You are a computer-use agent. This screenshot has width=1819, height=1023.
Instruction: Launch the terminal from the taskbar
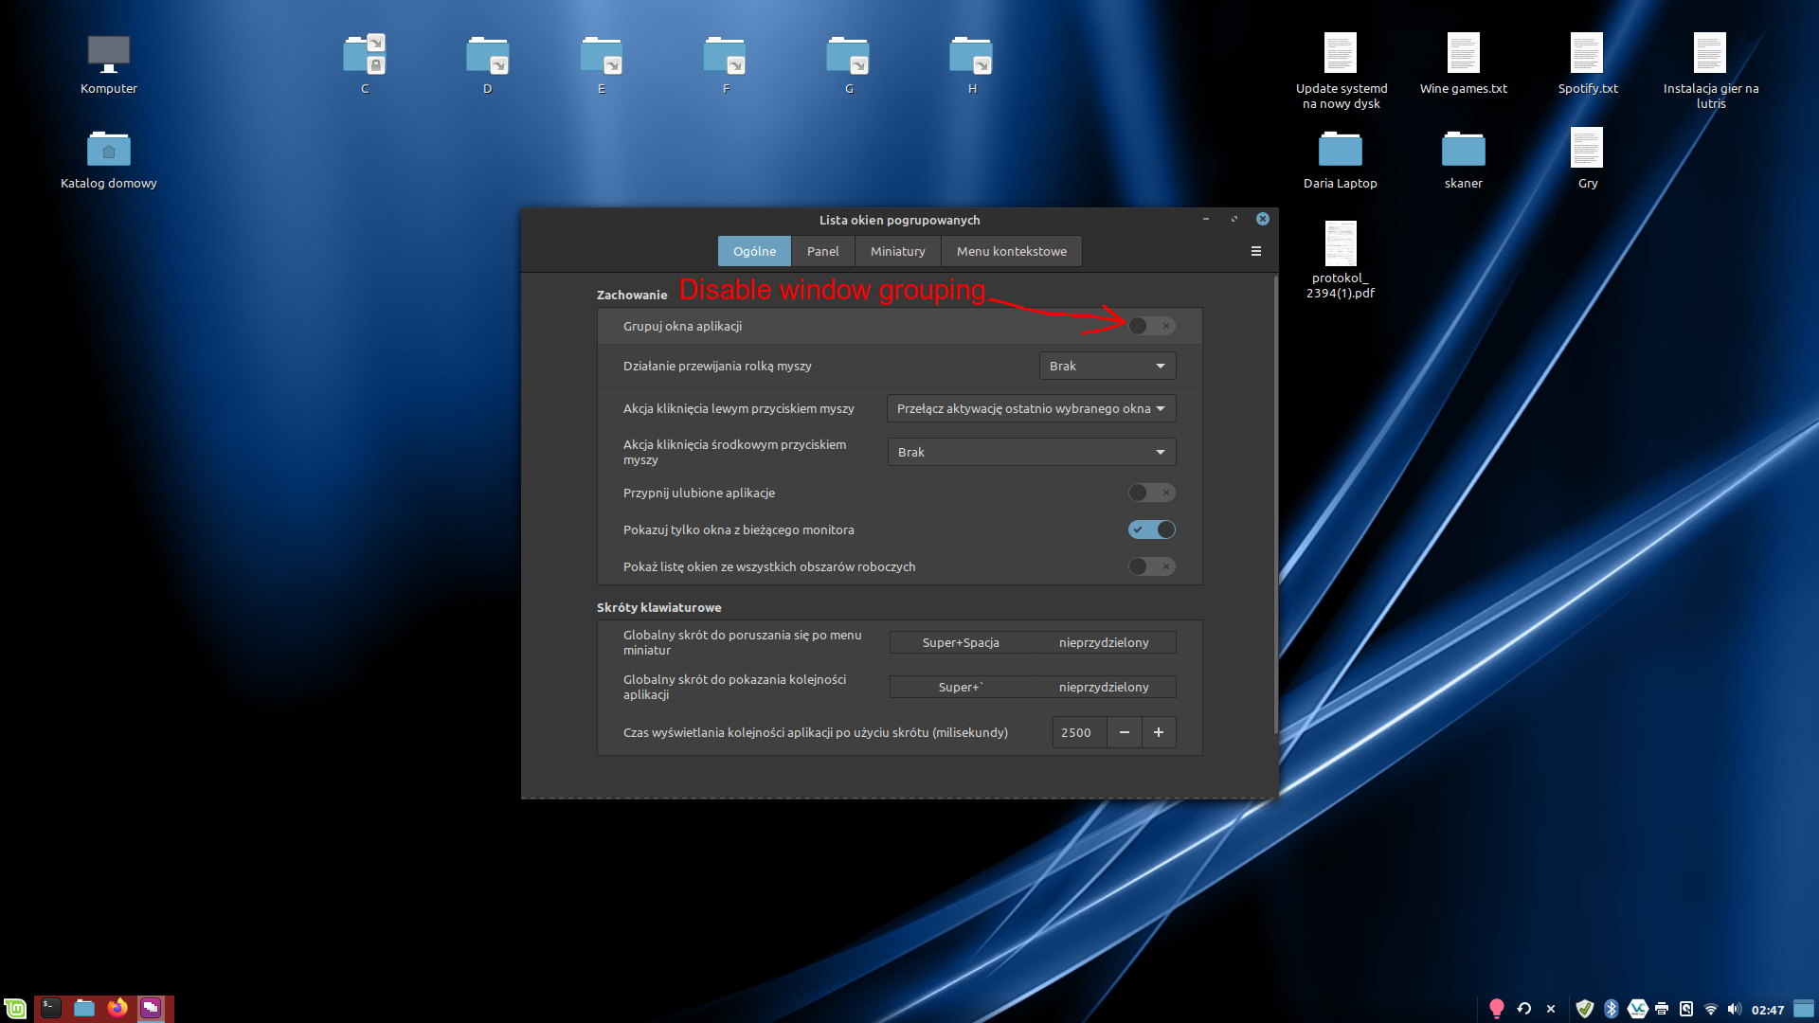[50, 1009]
